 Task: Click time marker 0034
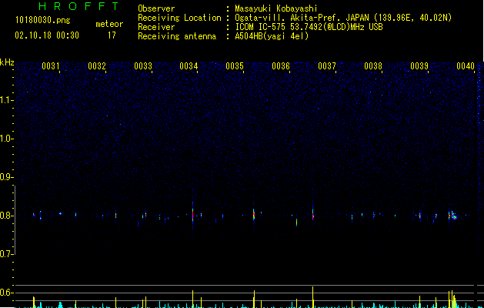tap(189, 66)
